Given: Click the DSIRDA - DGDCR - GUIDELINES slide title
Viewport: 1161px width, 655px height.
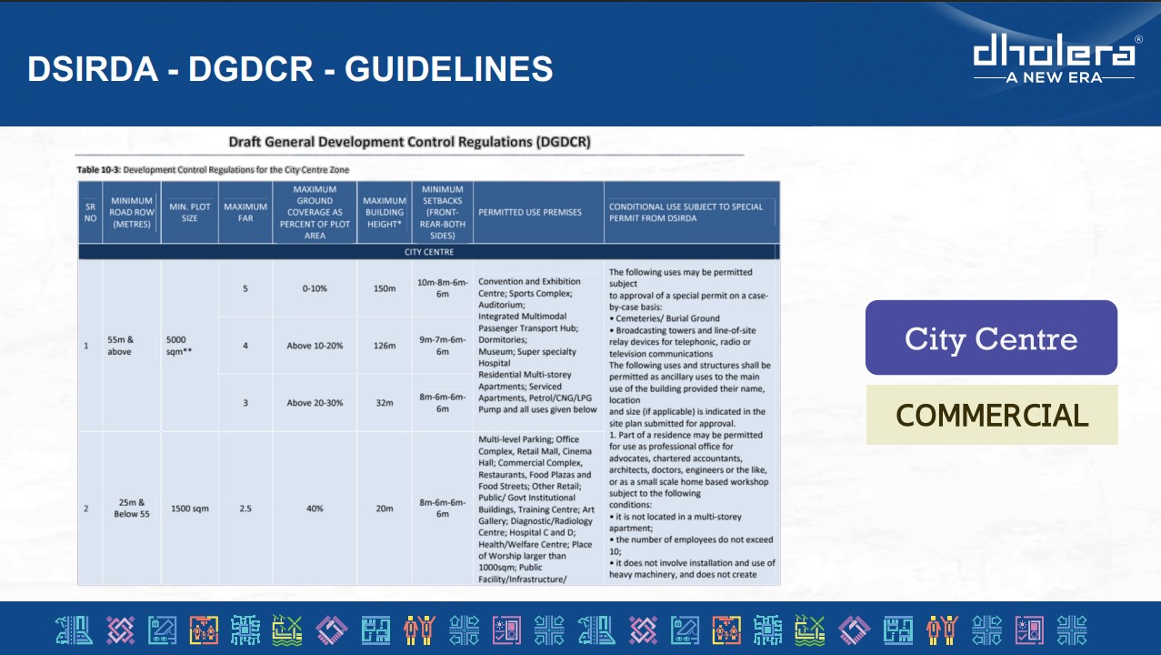Looking at the screenshot, I should pos(290,69).
